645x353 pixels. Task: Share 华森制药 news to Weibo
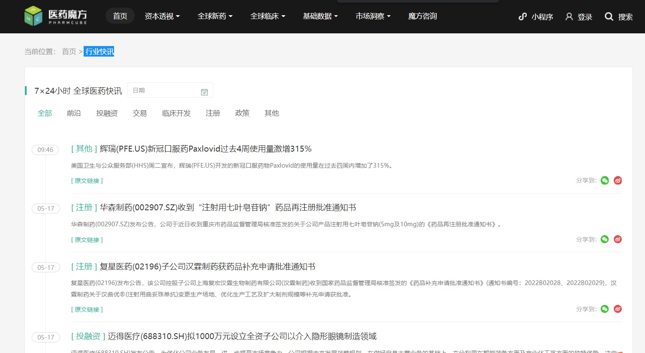coord(618,239)
